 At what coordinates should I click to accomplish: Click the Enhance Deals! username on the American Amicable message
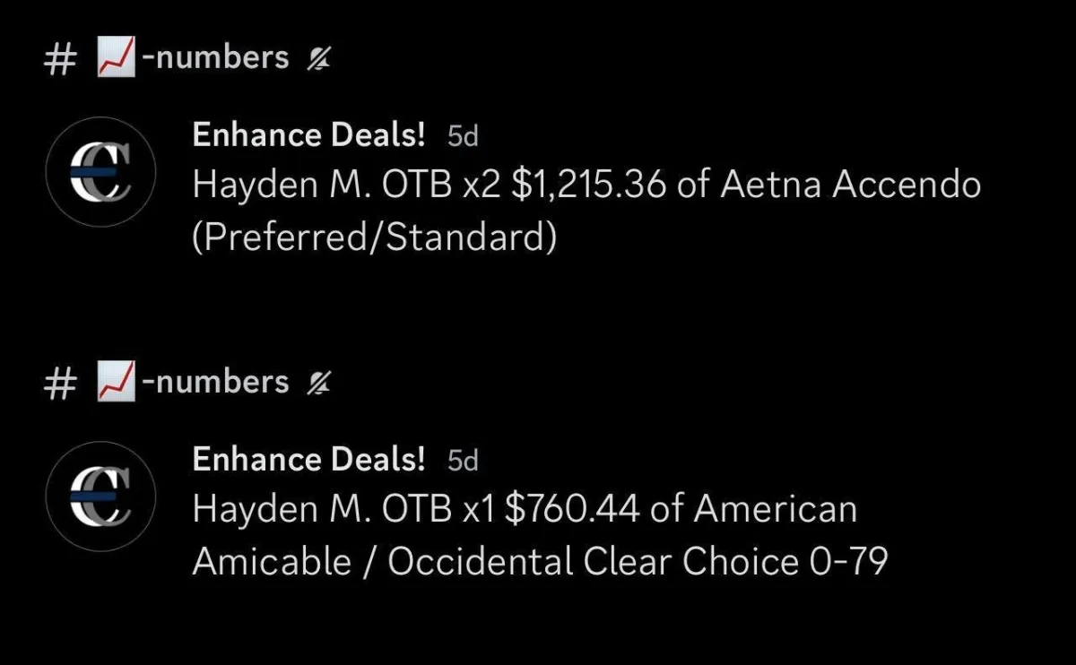point(308,460)
